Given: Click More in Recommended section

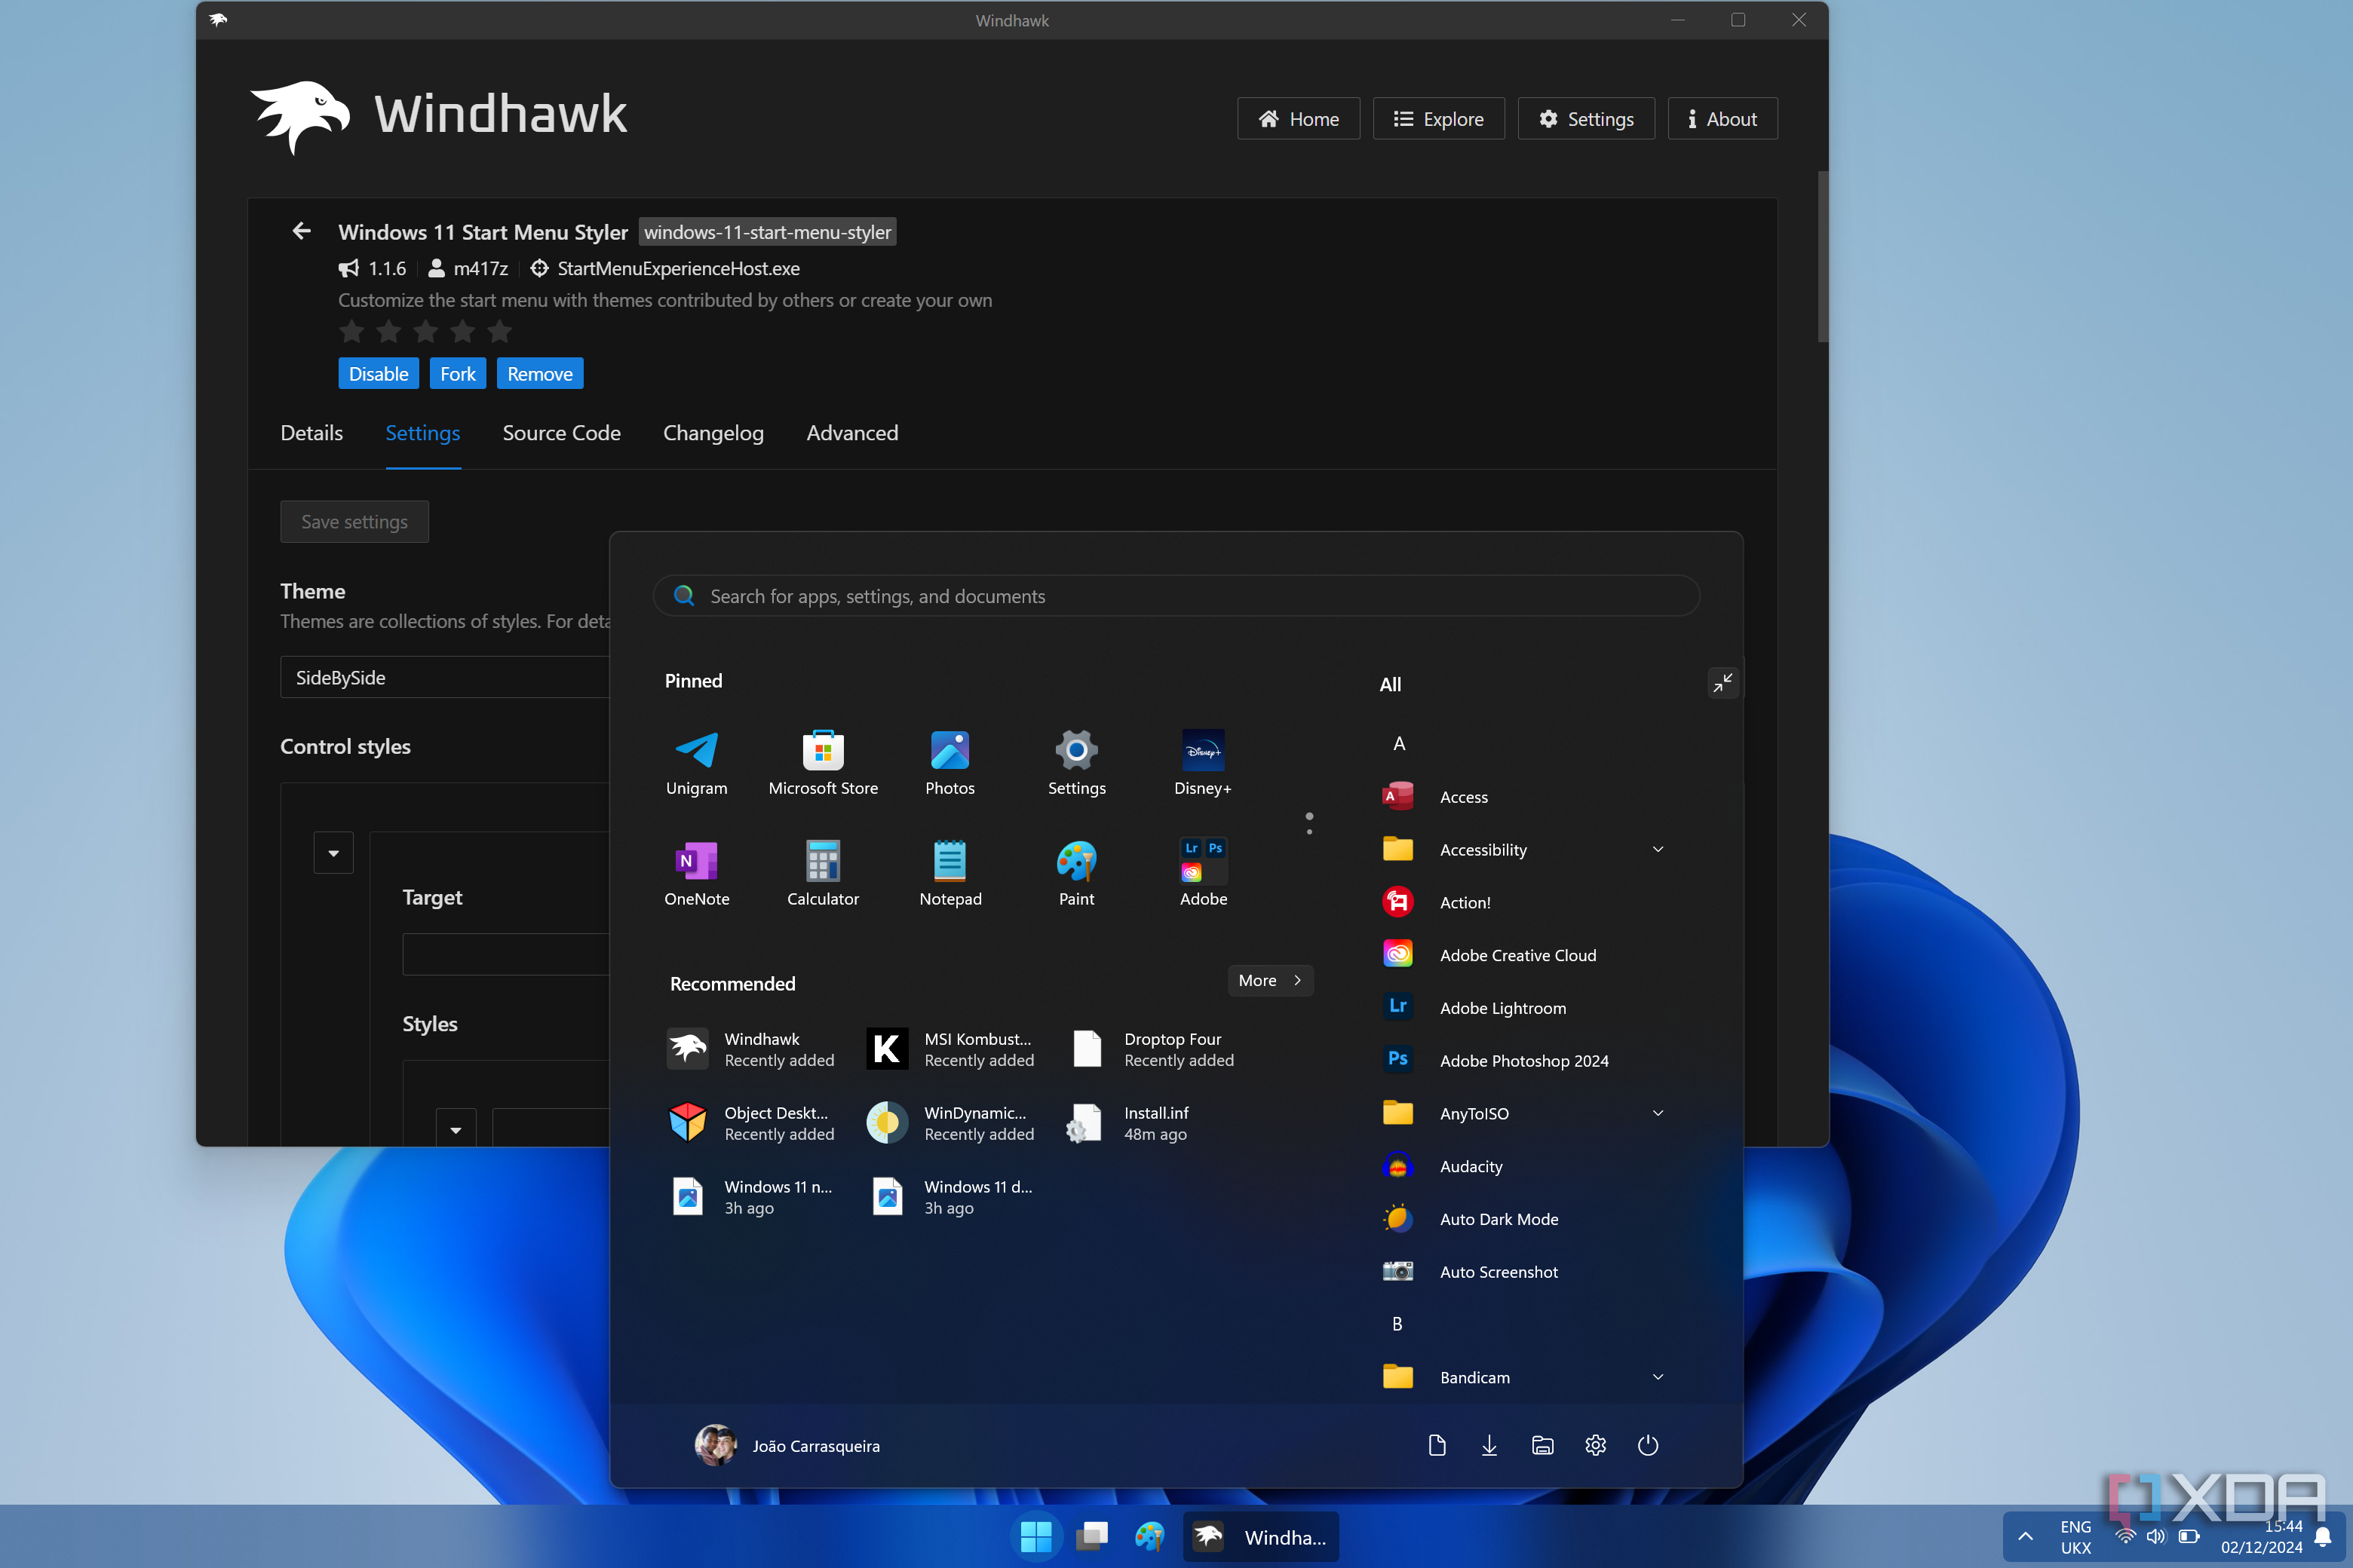Looking at the screenshot, I should 1269,980.
